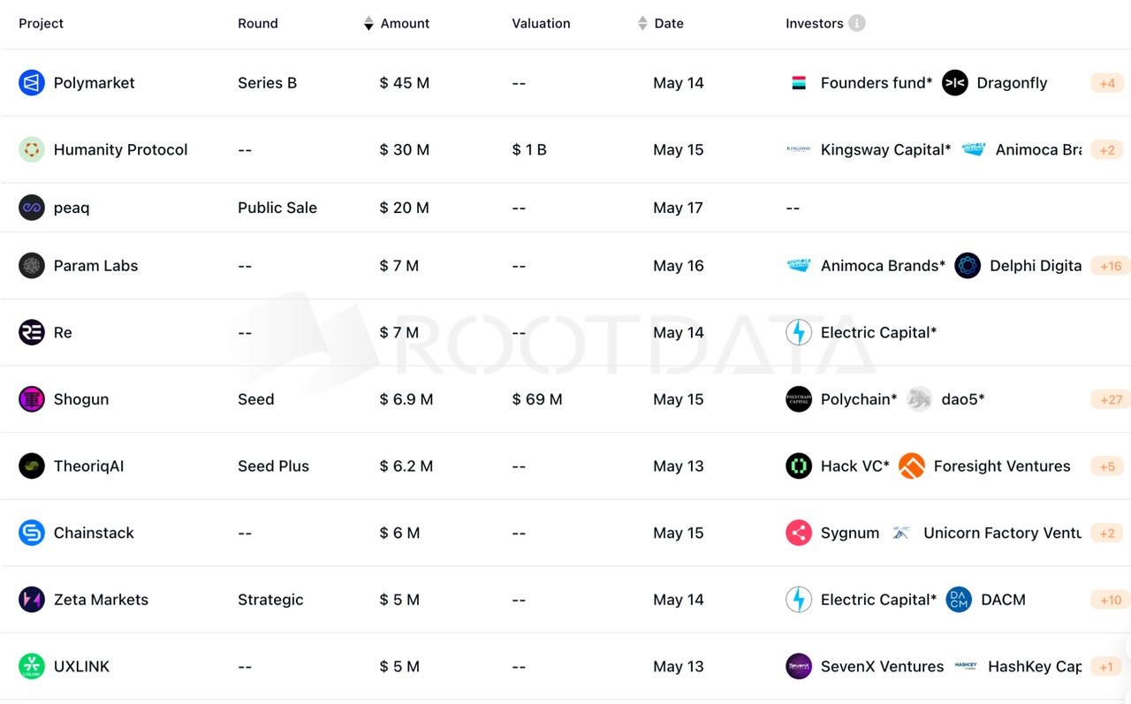
Task: Click the Sygnum investor logo
Action: [x=799, y=533]
